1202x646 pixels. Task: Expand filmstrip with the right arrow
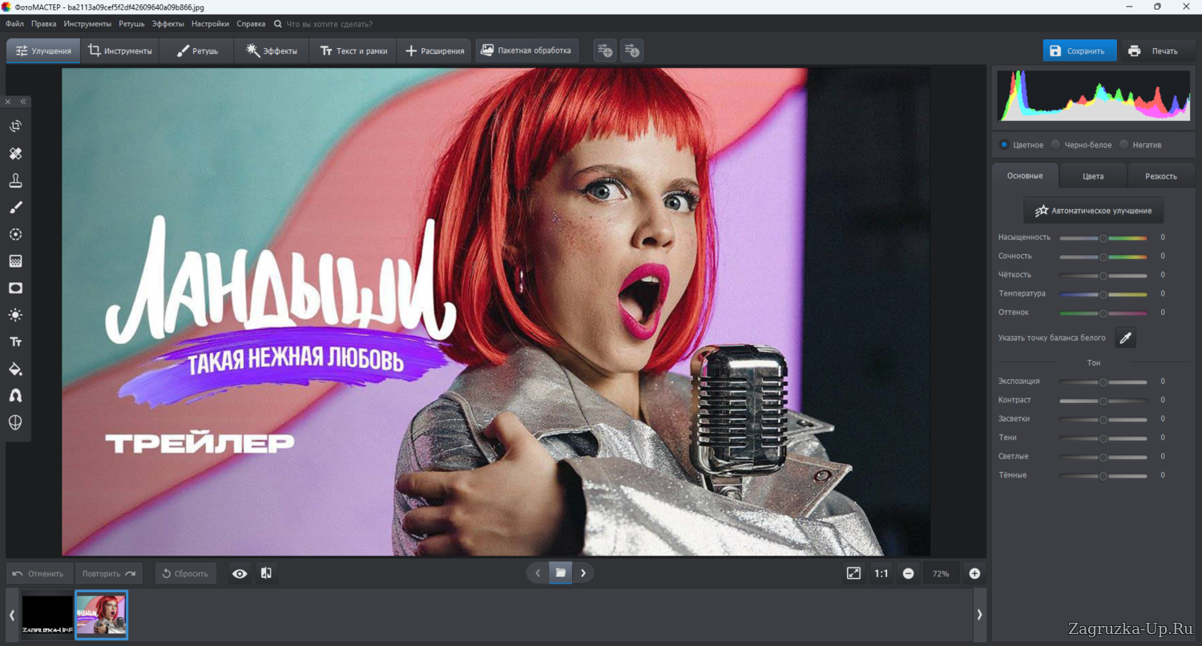pos(979,615)
